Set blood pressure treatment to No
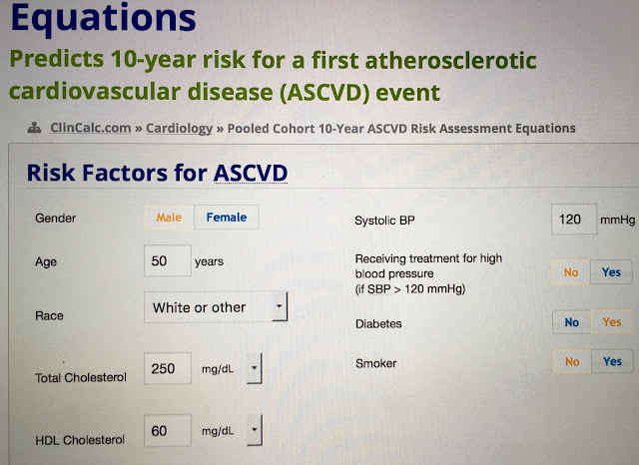Viewport: 639px width, 465px height. 571,272
